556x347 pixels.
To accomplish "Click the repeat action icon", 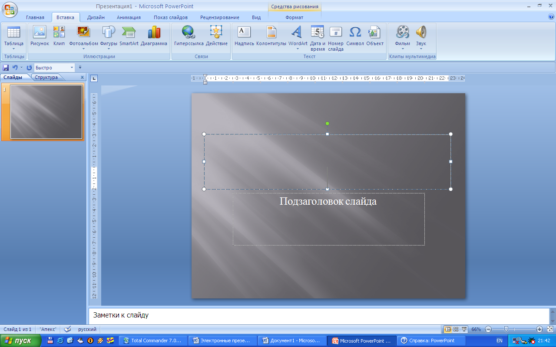I will [x=29, y=68].
